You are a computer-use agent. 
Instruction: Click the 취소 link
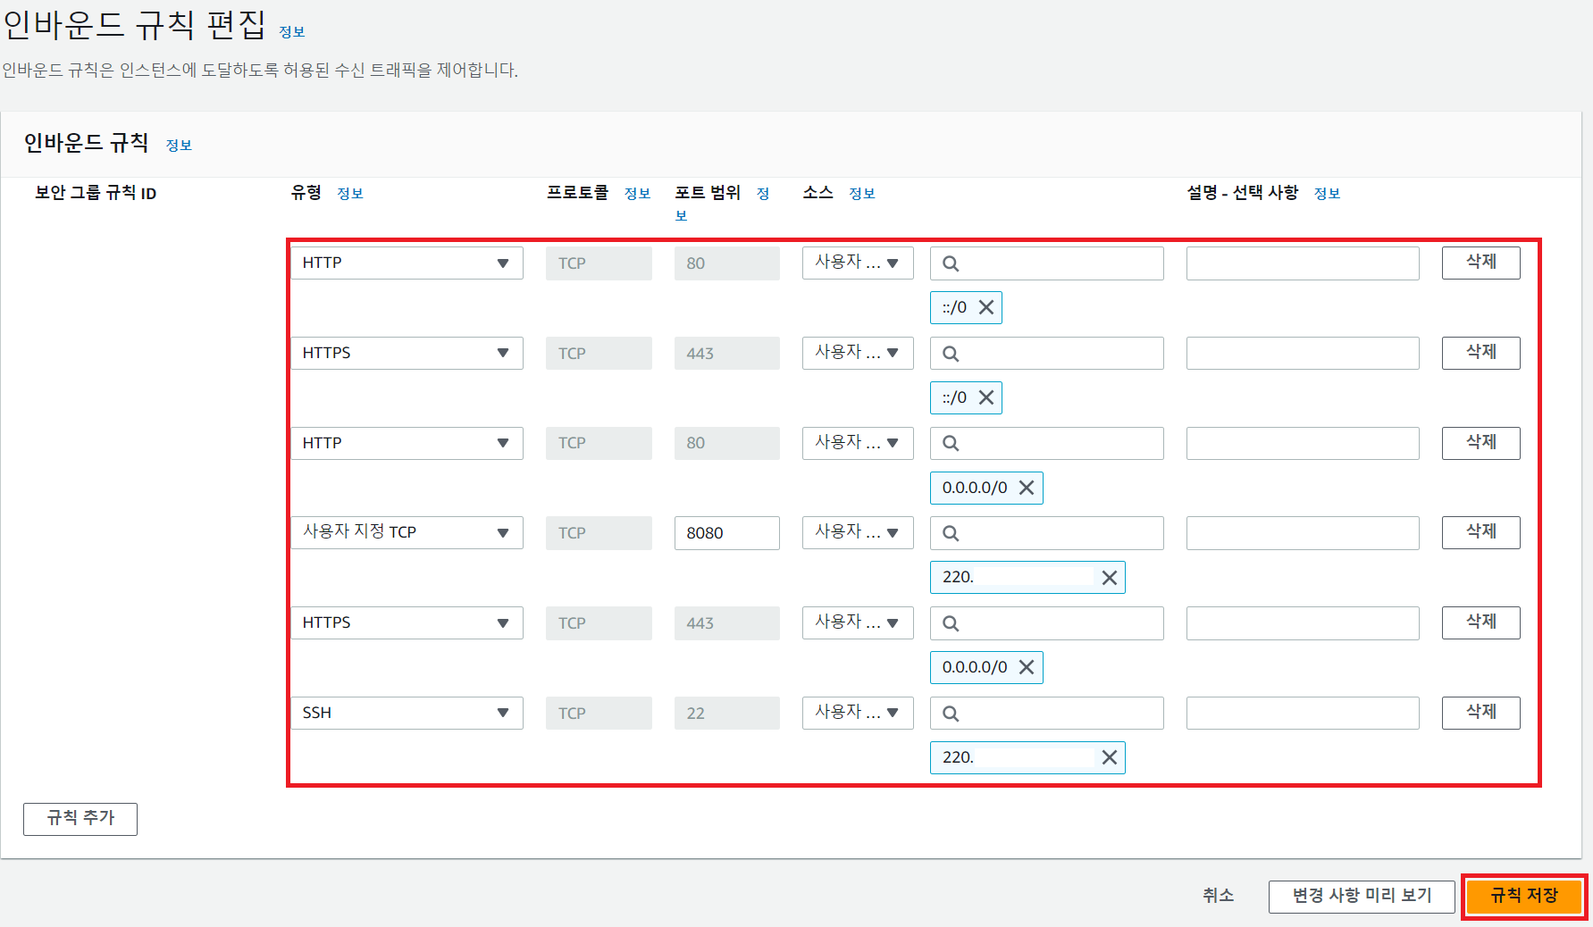1218,896
